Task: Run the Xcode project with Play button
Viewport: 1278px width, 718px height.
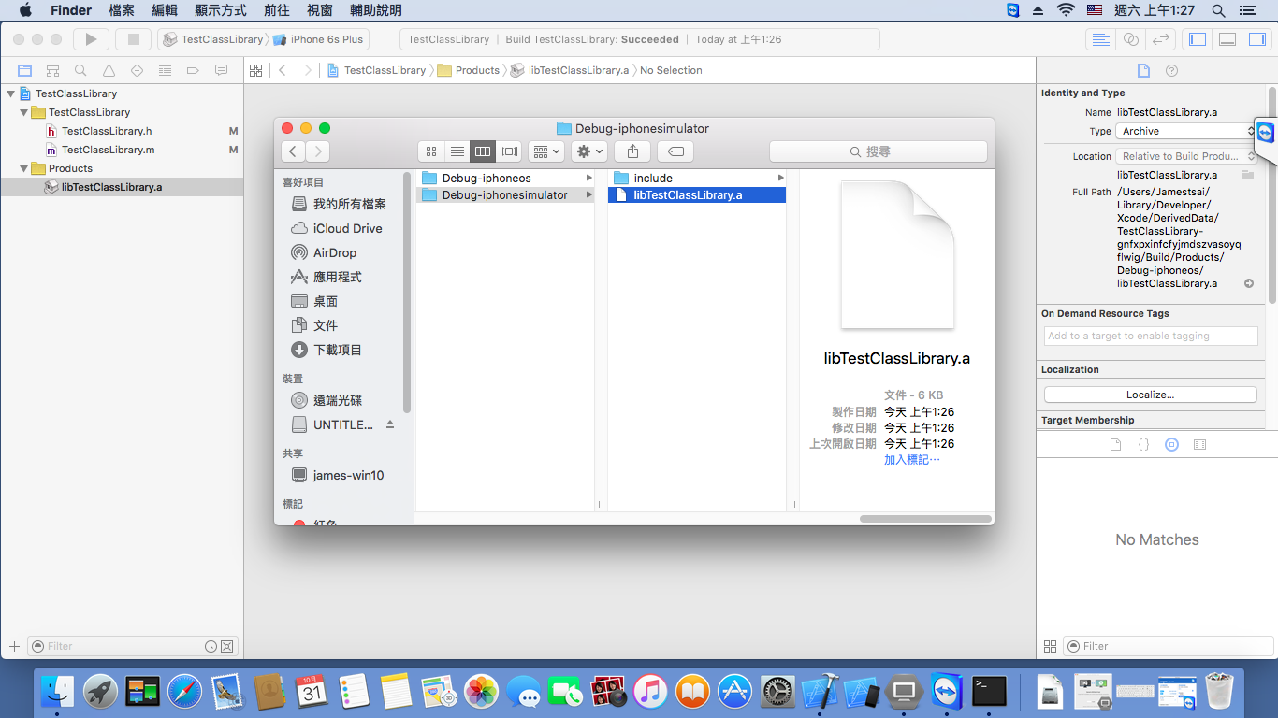Action: (x=91, y=39)
